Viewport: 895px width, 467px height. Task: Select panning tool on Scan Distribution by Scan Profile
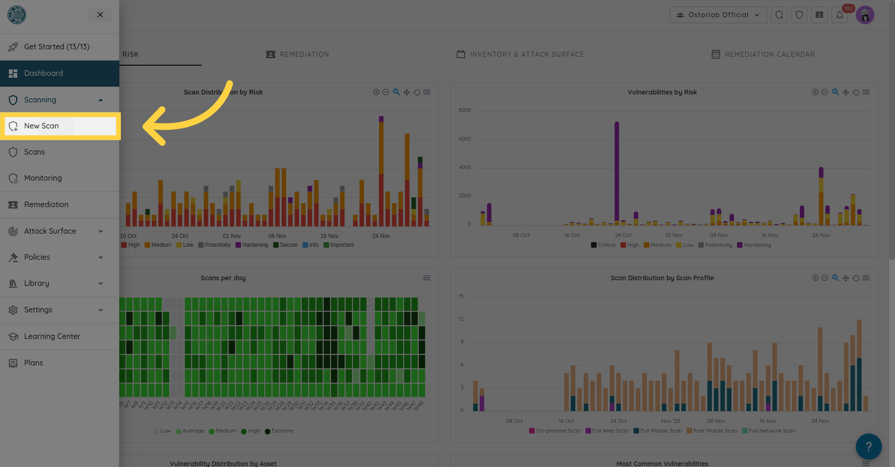pyautogui.click(x=846, y=278)
